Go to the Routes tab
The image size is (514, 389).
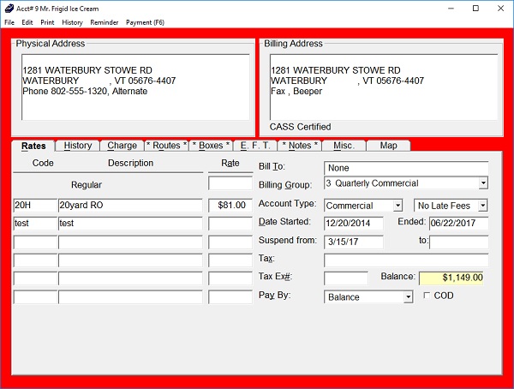click(166, 146)
